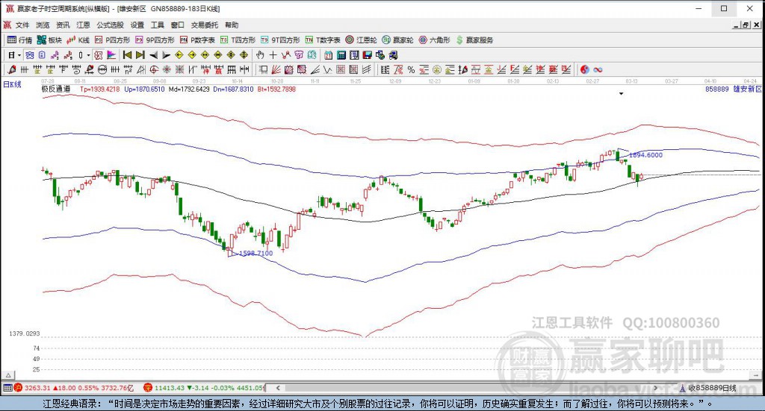This screenshot has width=765, height=411.
Task: Click the color gradient chart icon
Action: point(111,55)
